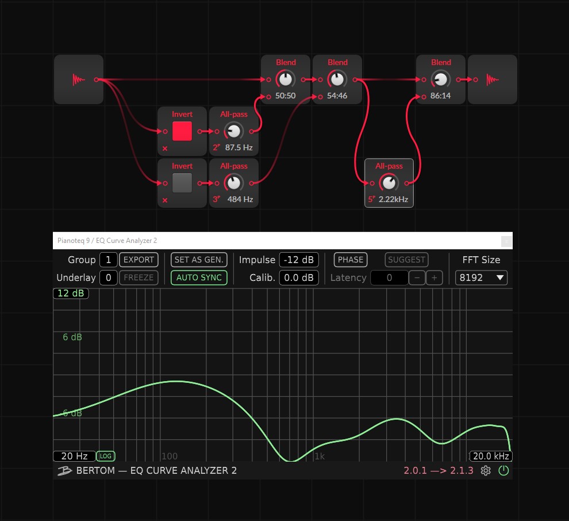Click output port of 484 Hz All-pass
569x521 pixels.
(251, 183)
